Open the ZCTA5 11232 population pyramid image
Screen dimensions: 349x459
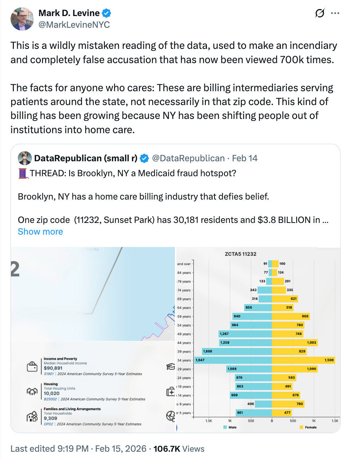(x=258, y=339)
